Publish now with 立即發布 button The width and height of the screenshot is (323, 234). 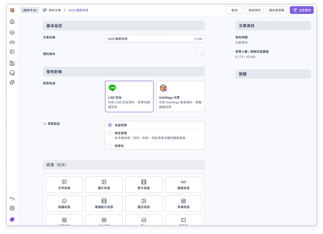(302, 10)
